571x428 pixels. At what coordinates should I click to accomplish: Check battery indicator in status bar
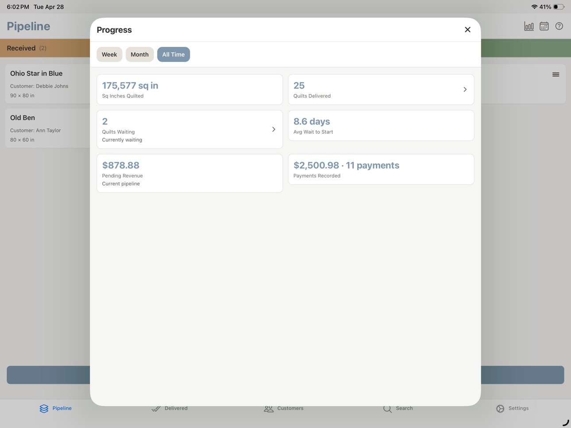(x=559, y=7)
